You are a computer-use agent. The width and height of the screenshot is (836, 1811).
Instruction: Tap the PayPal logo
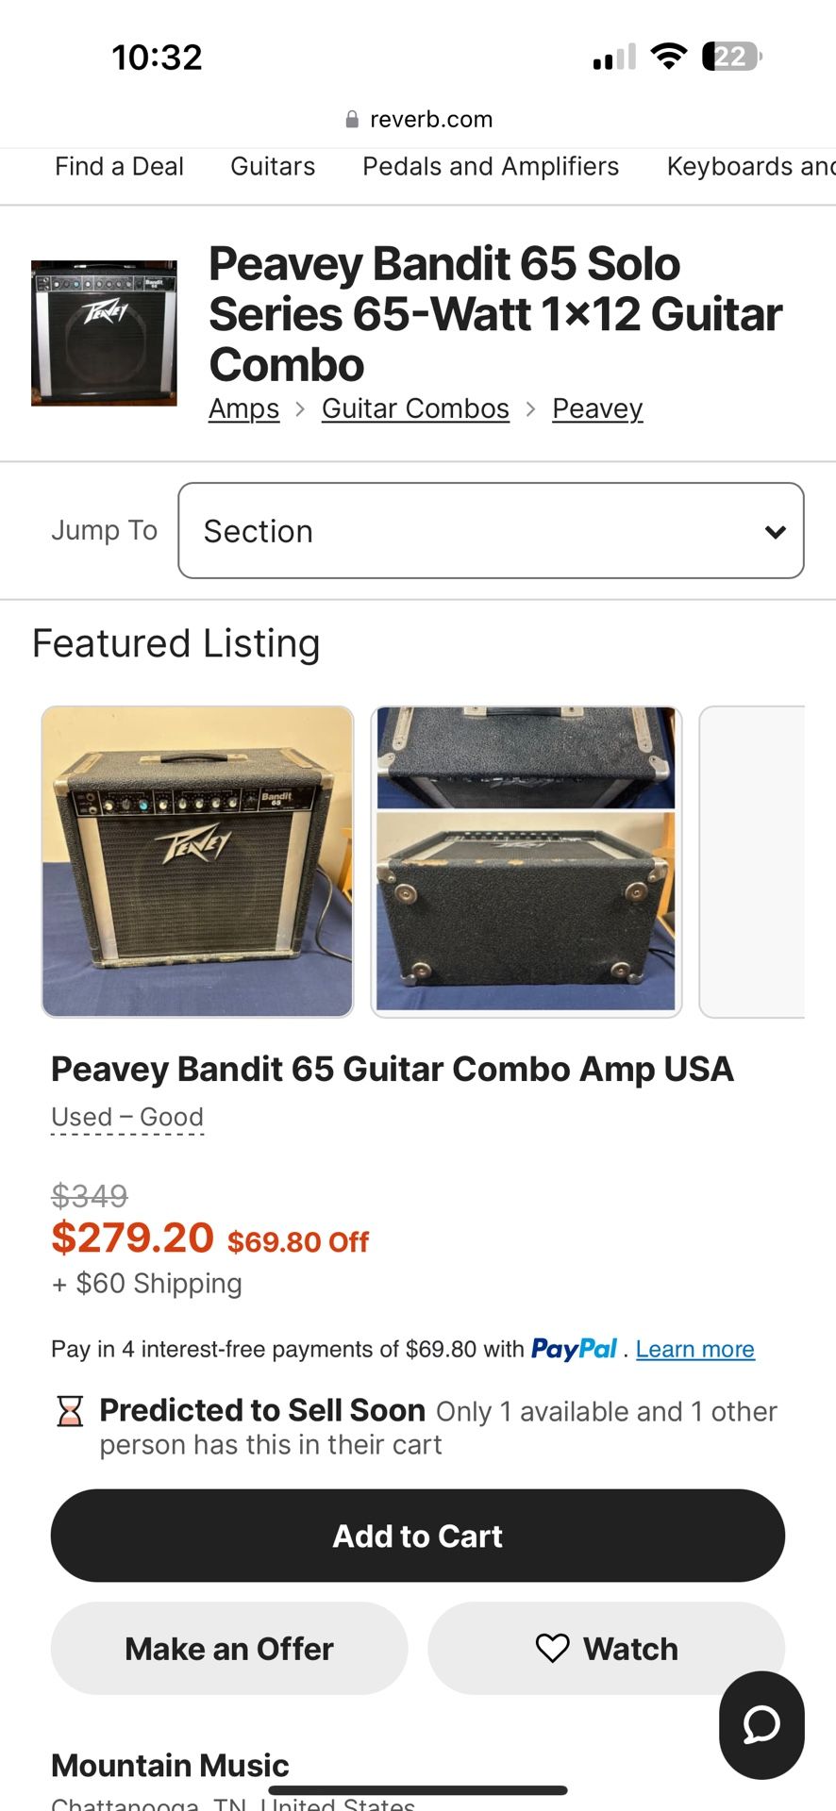click(574, 1349)
